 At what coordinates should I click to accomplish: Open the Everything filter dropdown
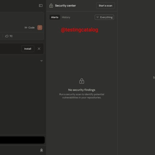(104, 17)
